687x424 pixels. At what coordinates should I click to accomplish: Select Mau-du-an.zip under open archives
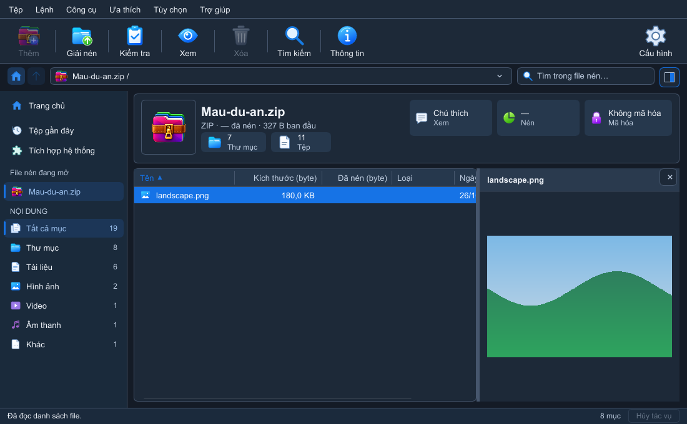coord(64,191)
